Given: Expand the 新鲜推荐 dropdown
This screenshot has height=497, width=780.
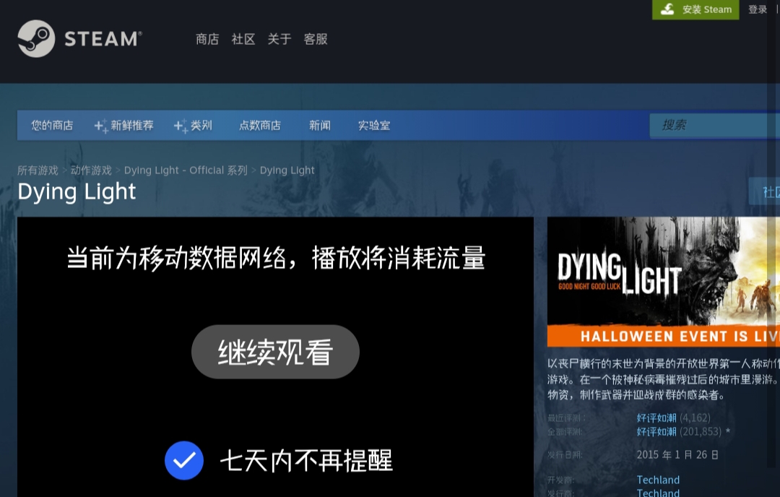Looking at the screenshot, I should point(124,126).
